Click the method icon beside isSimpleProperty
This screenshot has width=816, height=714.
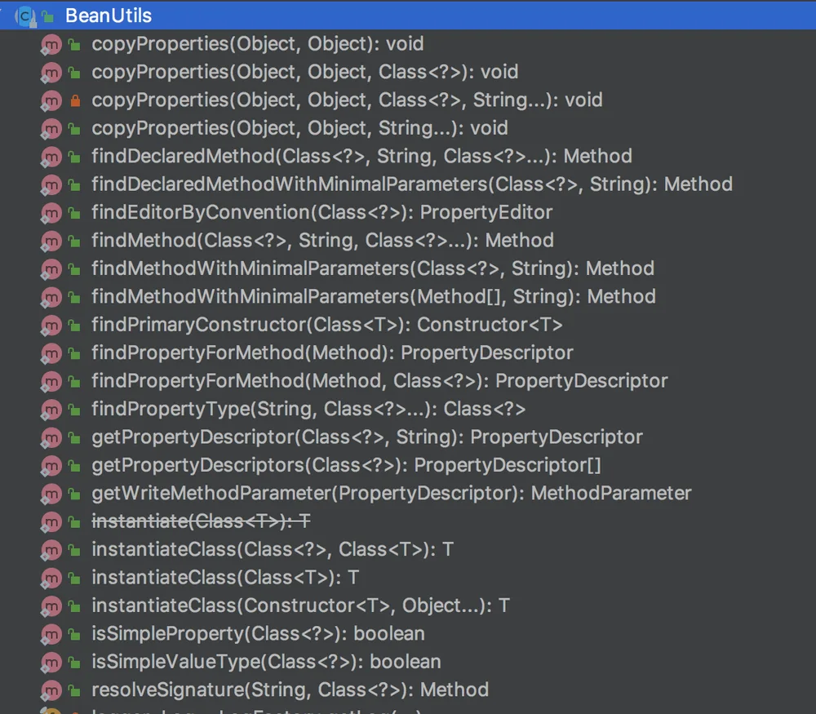click(51, 634)
